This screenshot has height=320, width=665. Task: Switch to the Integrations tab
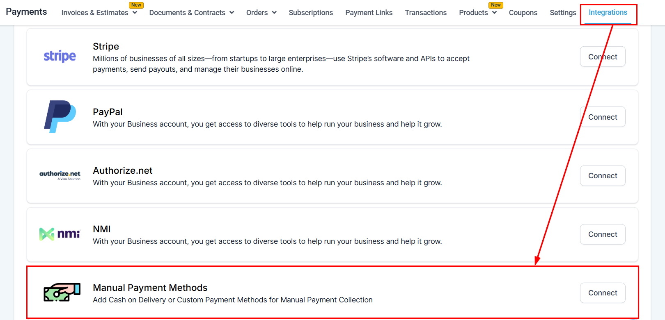pyautogui.click(x=608, y=12)
